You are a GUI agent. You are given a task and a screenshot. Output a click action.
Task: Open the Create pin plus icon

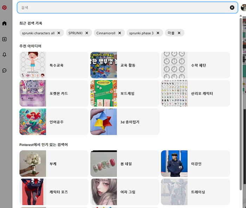pos(4,39)
